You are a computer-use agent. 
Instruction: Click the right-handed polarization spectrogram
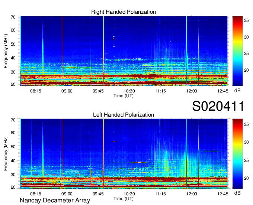pos(124,51)
